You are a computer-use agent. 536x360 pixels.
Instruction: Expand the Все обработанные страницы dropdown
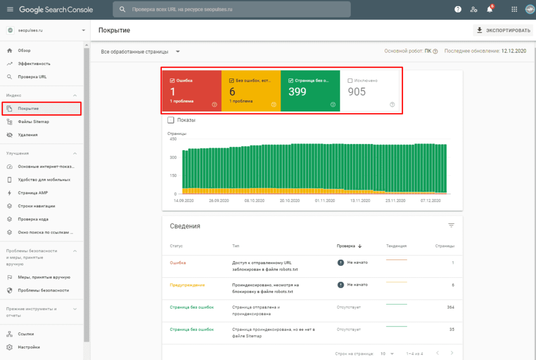coord(140,52)
